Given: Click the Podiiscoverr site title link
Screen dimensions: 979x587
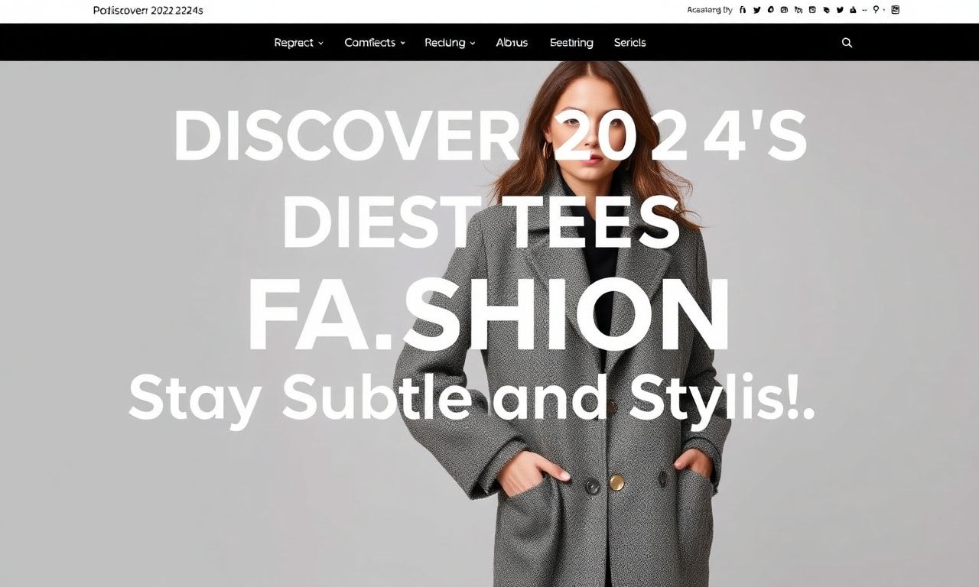Looking at the screenshot, I should (148, 11).
